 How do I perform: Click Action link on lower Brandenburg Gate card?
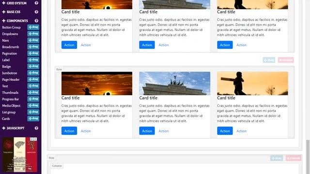[x=164, y=131]
